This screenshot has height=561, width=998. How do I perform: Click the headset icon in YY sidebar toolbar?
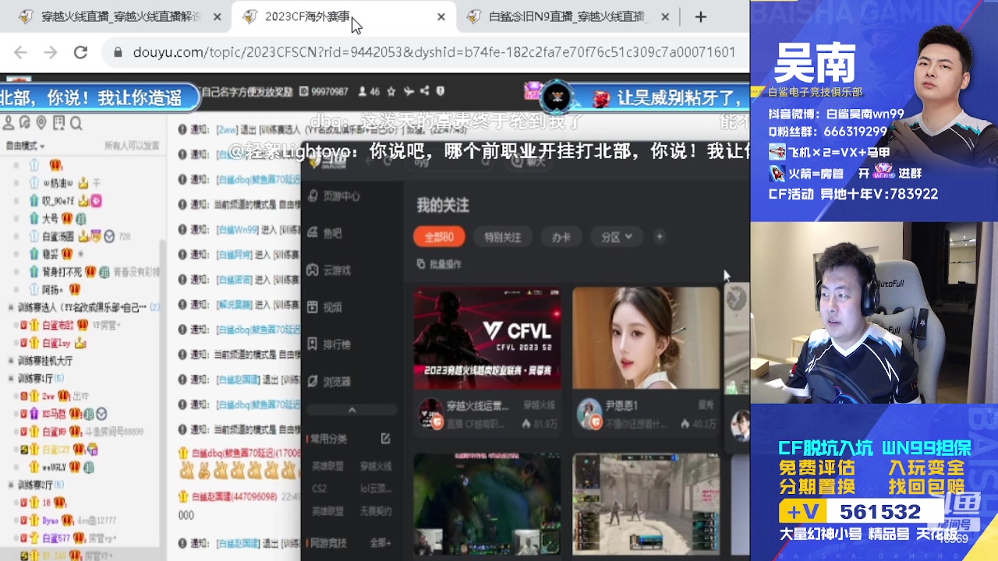click(x=25, y=123)
